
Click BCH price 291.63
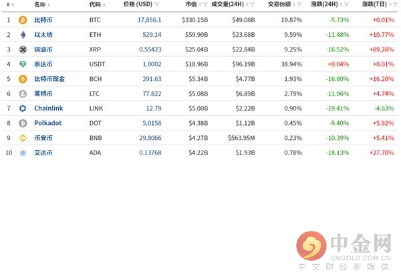click(152, 79)
